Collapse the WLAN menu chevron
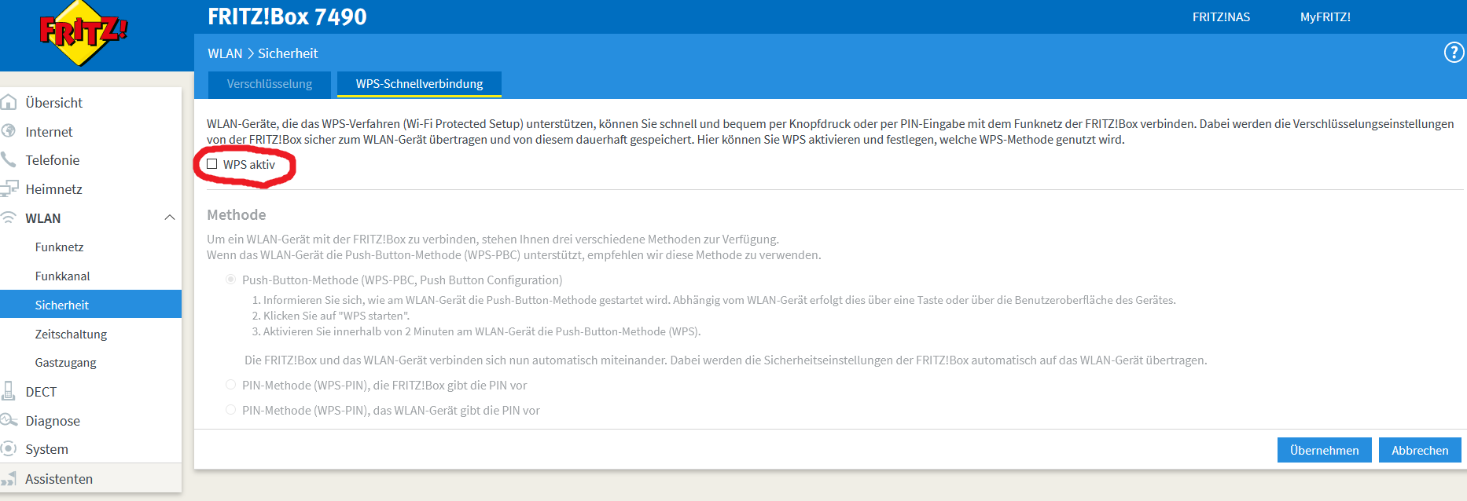1467x501 pixels. (x=169, y=218)
